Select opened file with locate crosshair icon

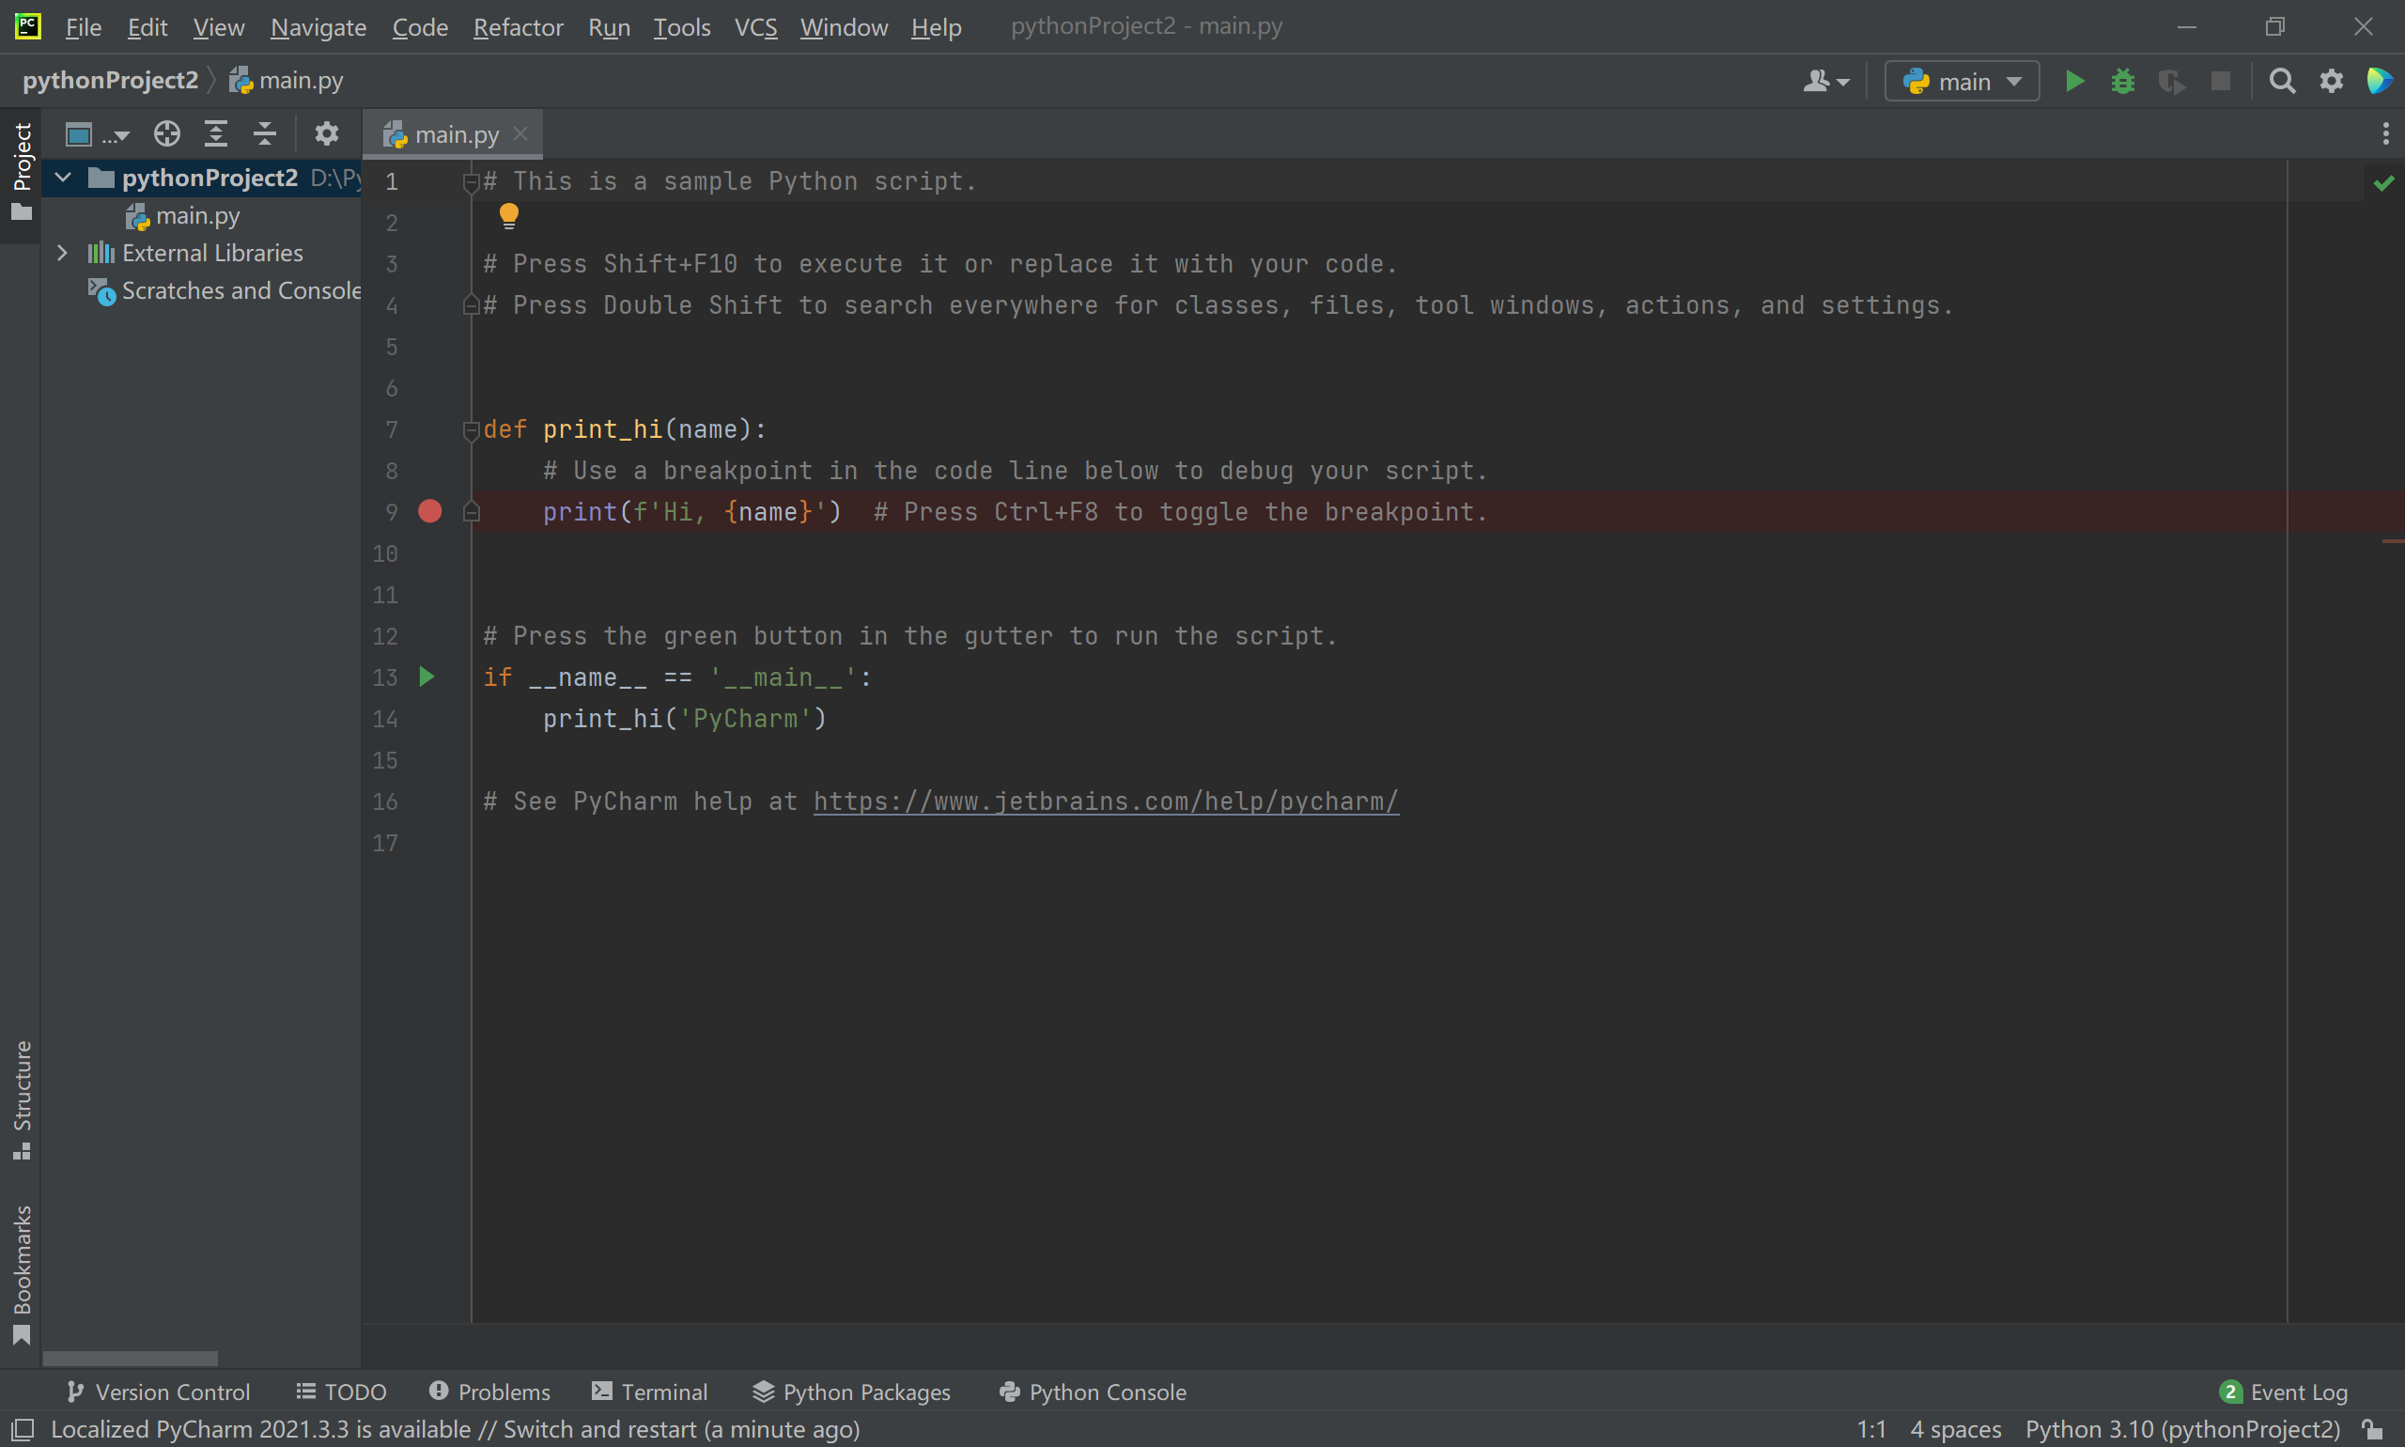click(x=166, y=133)
